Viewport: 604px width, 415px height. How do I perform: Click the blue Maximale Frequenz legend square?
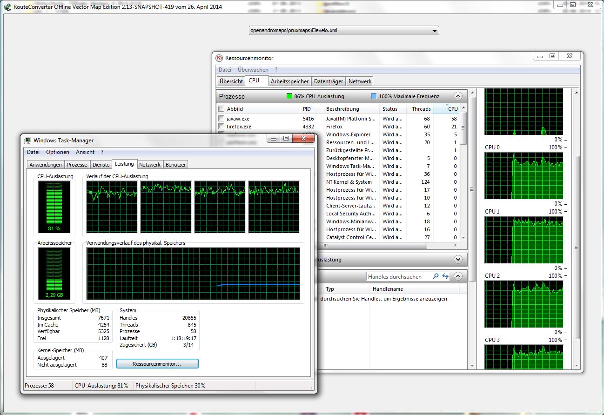(x=374, y=96)
